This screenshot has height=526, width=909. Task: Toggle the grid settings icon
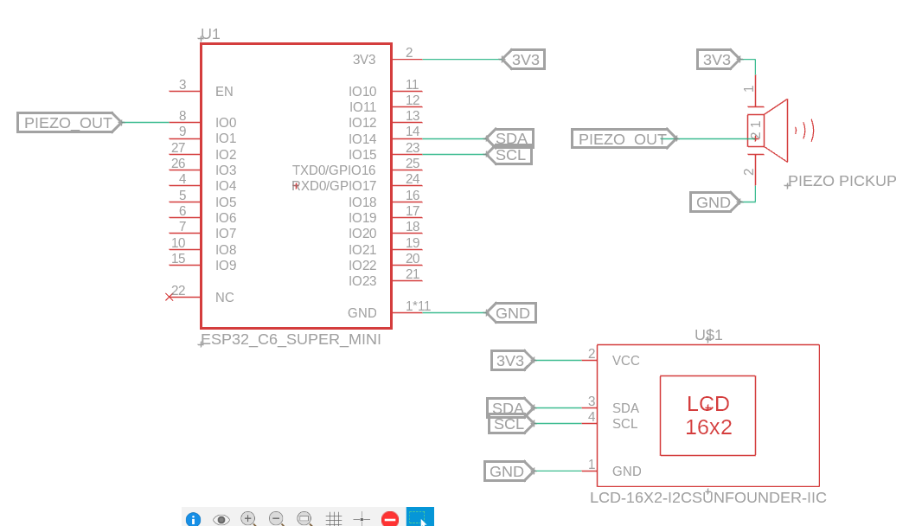pos(333,518)
